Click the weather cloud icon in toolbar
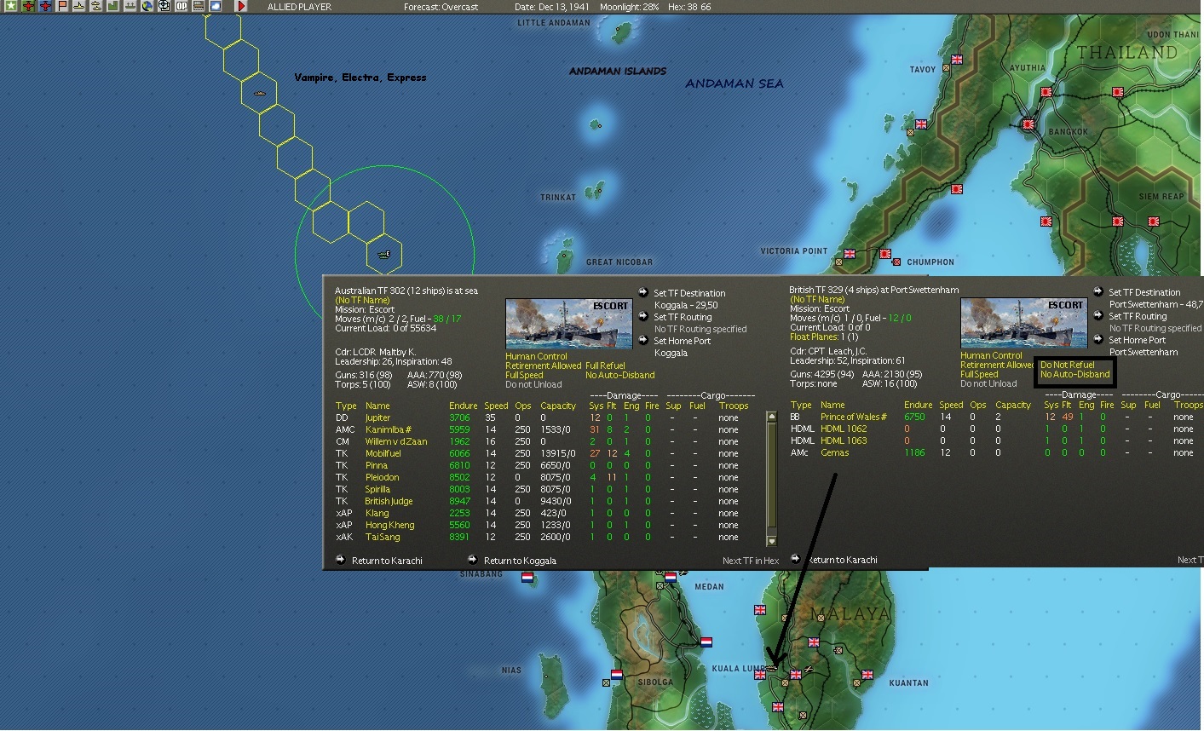 (216, 6)
